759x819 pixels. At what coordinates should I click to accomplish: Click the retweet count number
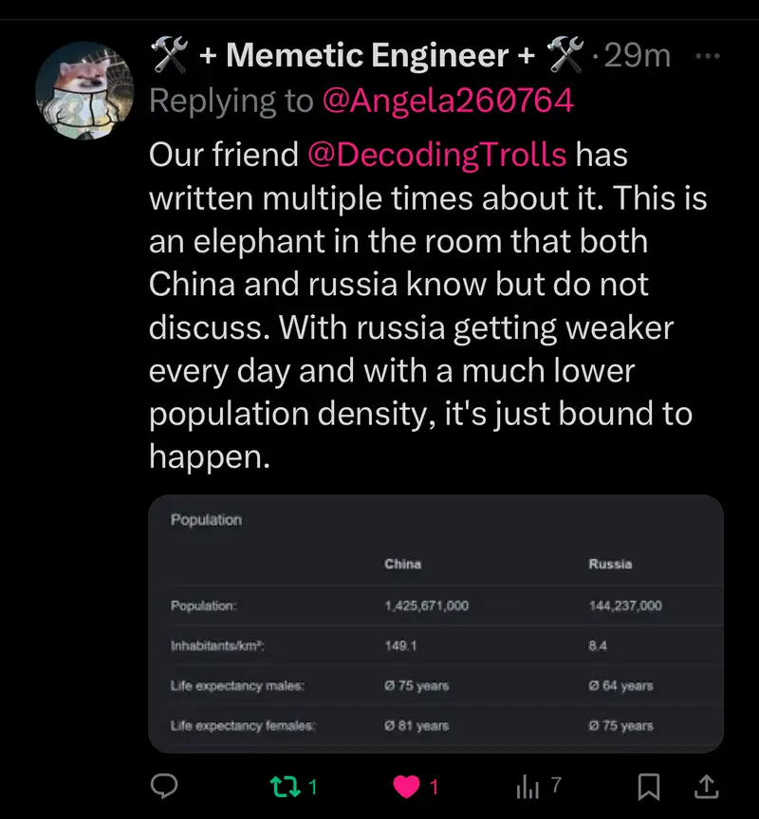click(313, 786)
